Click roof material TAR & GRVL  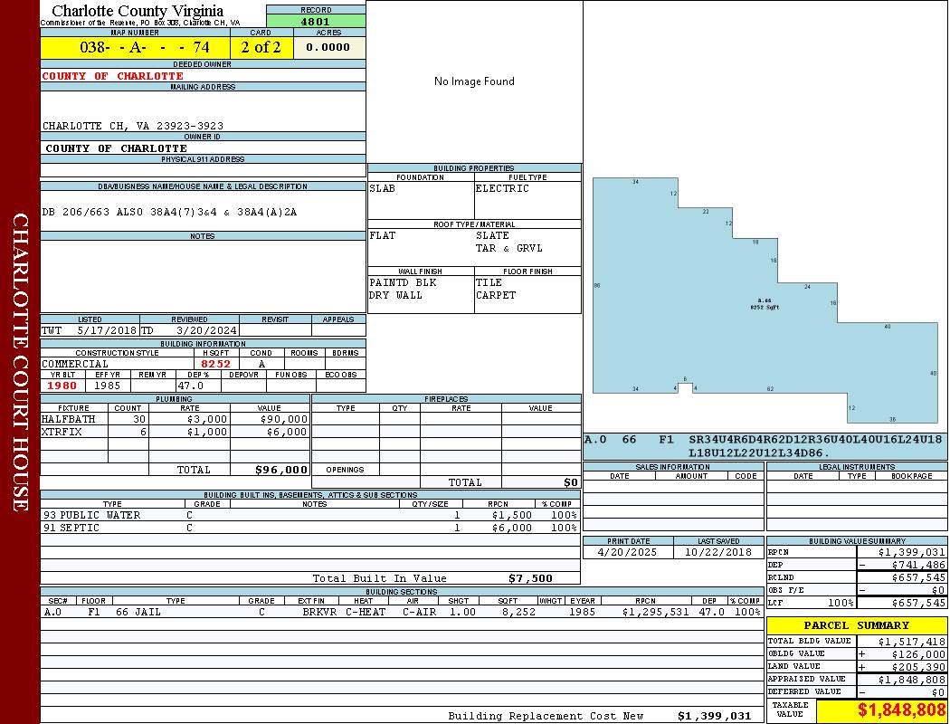(x=508, y=248)
